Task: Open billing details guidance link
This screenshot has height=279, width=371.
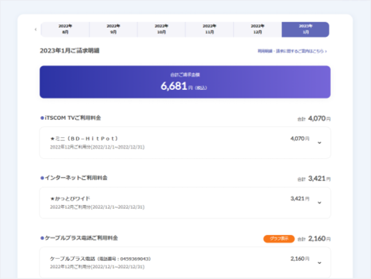Action: [292, 51]
